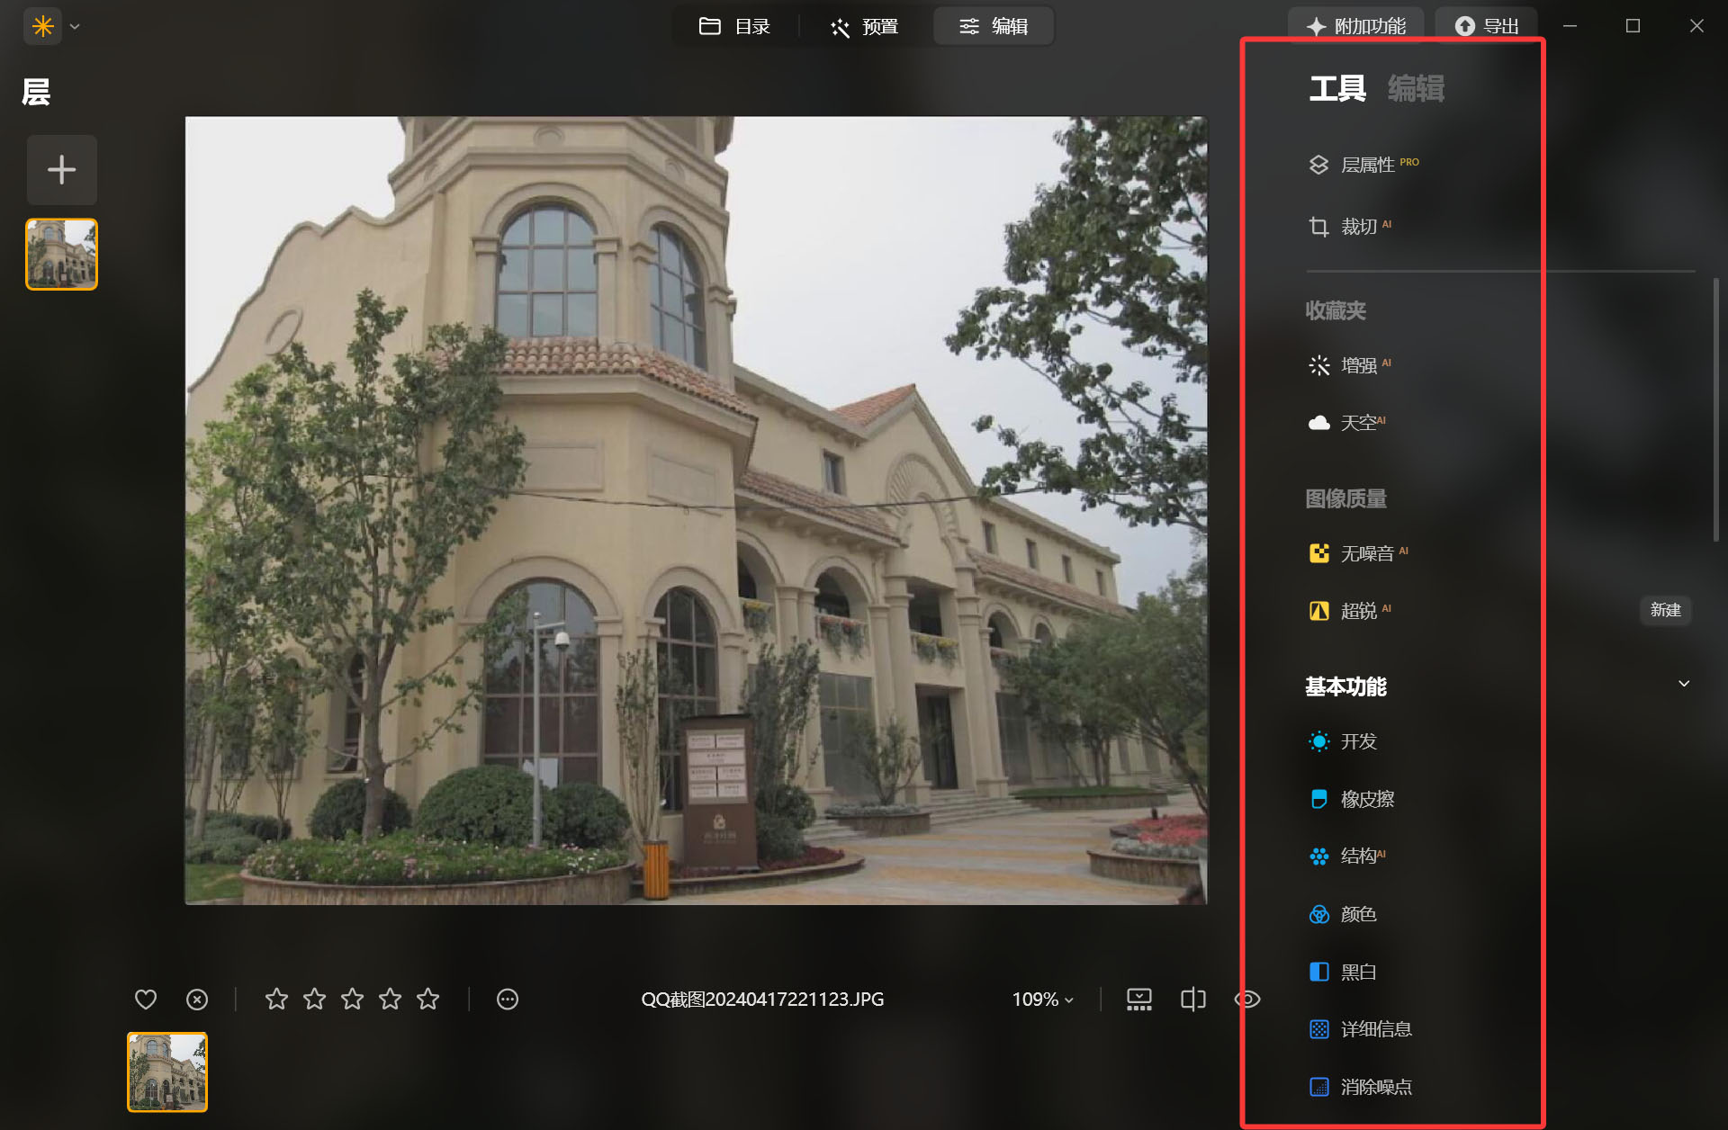
Task: Open the 颜色 color tool
Action: point(1343,914)
